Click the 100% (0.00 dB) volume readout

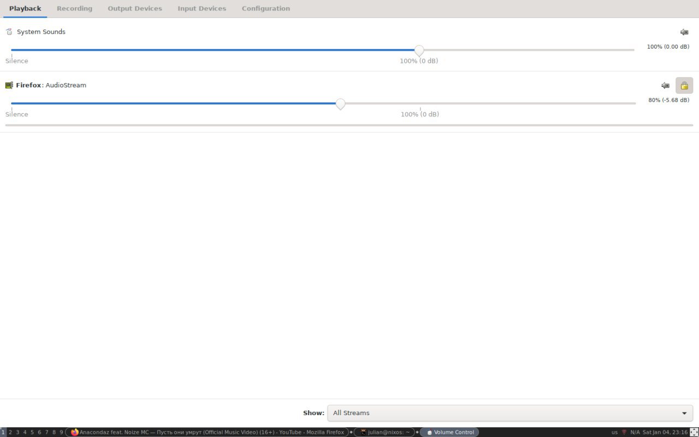668,47
